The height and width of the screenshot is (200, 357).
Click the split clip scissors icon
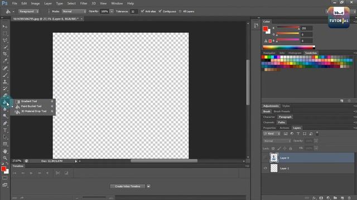(x=58, y=173)
